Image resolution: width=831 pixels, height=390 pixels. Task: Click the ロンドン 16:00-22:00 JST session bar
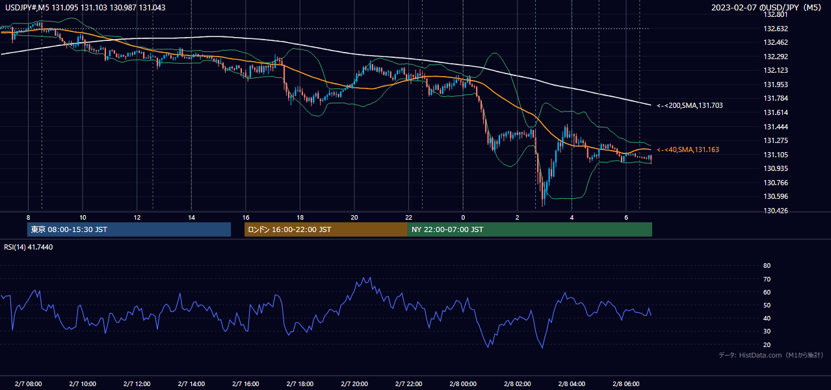(326, 229)
